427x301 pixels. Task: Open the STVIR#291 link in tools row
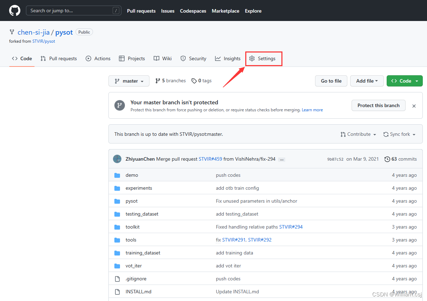point(234,240)
